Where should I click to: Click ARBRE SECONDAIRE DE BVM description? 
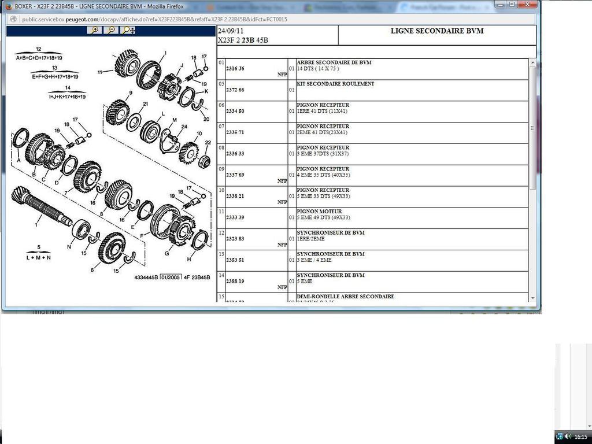334,62
